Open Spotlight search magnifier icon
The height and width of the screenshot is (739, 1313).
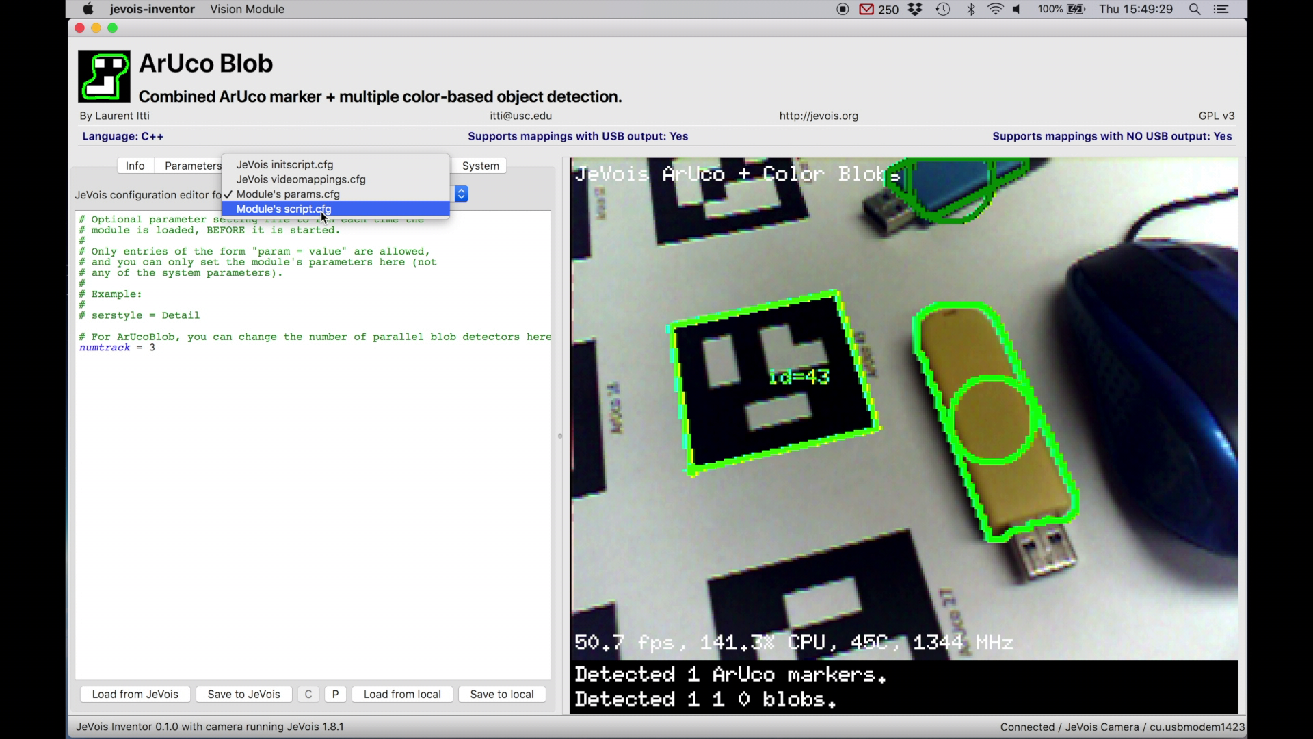point(1195,9)
